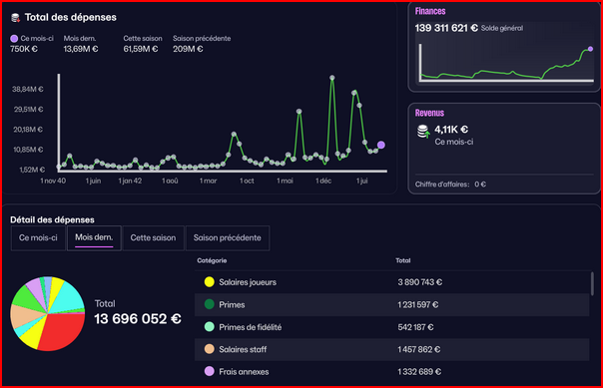Click the 13,69M € Mois dern. value
This screenshot has width=603, height=388.
81,49
